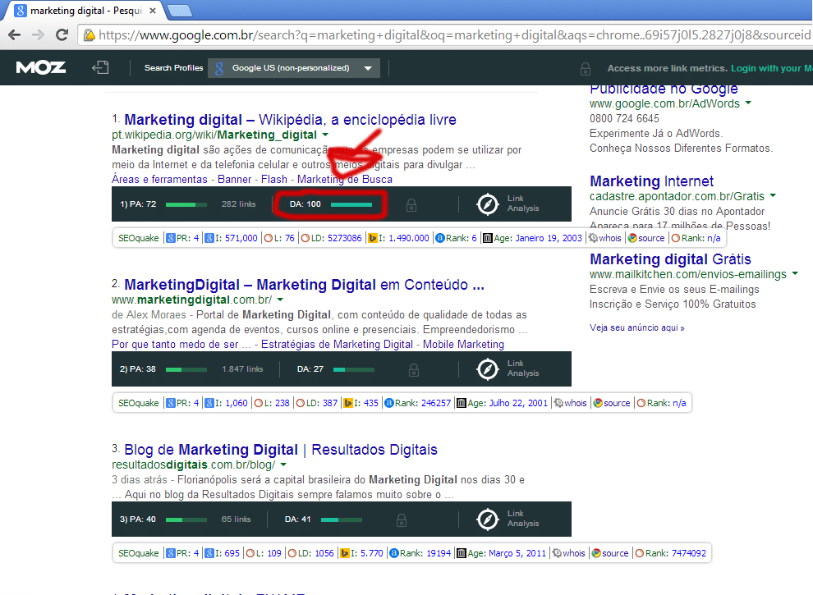Open the Mobile Marketing sitelink
The width and height of the screenshot is (813, 595).
click(x=463, y=344)
